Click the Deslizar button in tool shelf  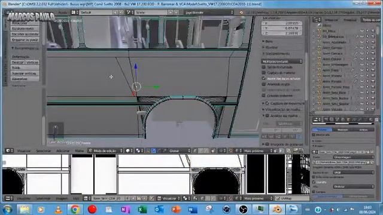17,62
